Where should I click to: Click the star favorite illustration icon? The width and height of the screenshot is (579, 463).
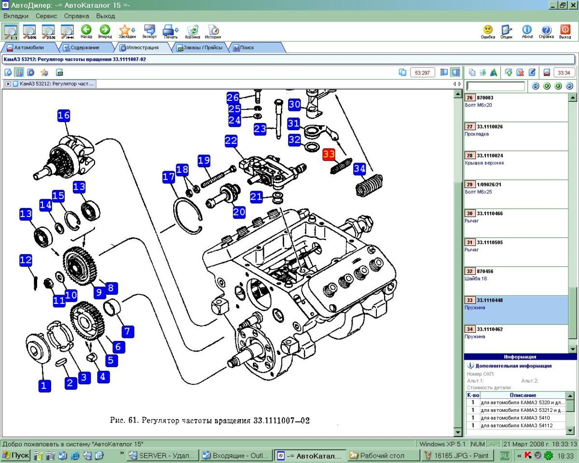point(44,72)
